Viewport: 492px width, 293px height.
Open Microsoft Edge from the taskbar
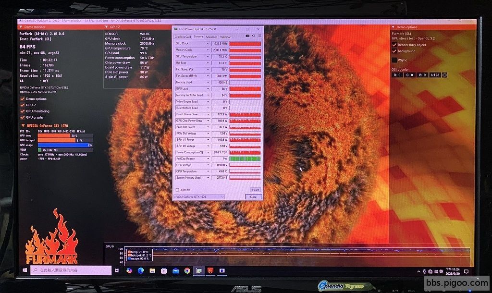pyautogui.click(x=141, y=270)
